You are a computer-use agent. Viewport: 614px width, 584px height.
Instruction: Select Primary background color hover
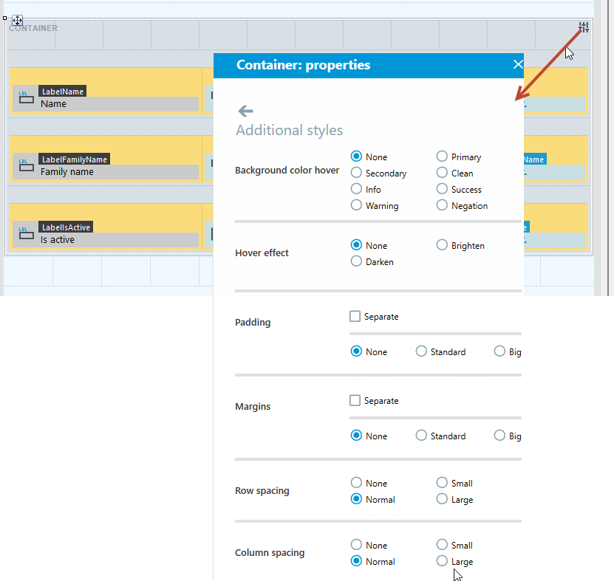click(x=442, y=157)
